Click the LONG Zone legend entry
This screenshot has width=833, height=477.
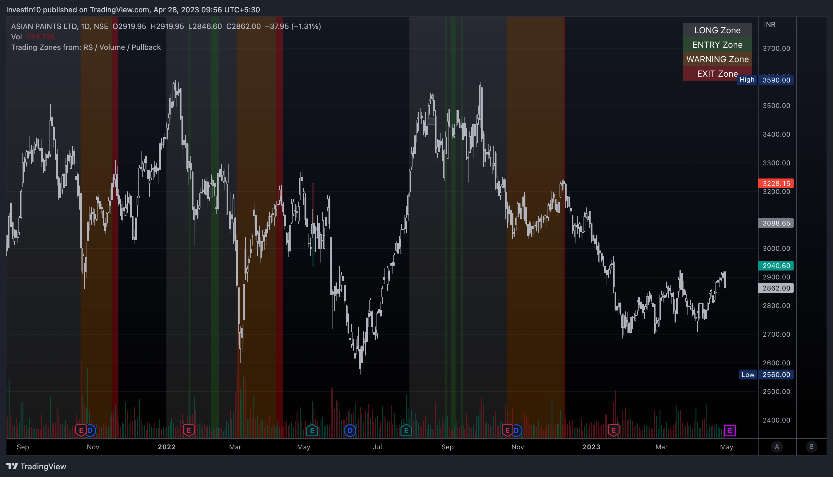717,30
